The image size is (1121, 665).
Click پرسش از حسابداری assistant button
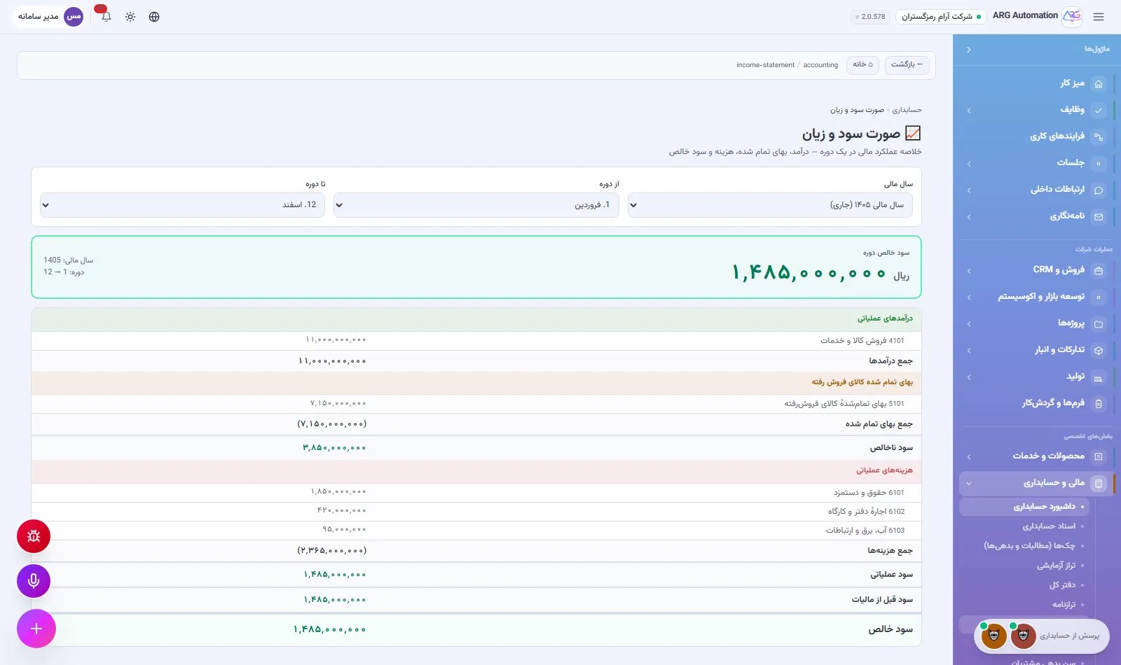click(x=1042, y=636)
